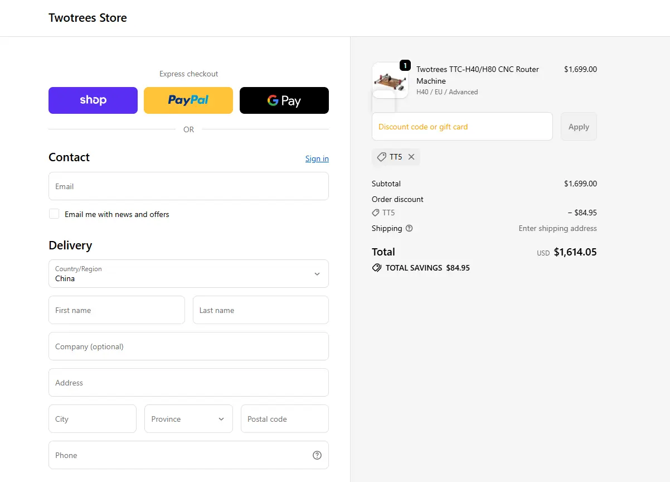This screenshot has width=670, height=482.
Task: Go to Twotrees Store home title
Action: coord(88,18)
